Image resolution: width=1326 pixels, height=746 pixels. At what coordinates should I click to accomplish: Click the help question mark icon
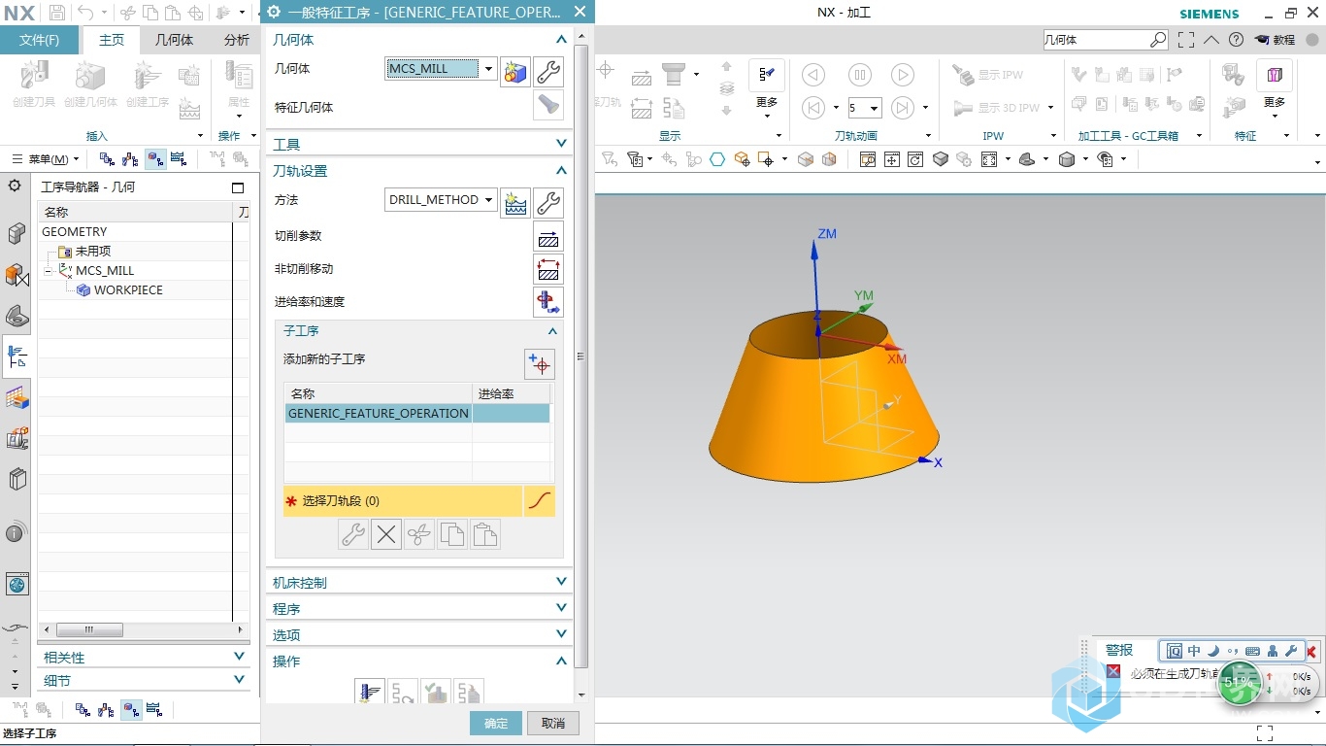click(1236, 40)
